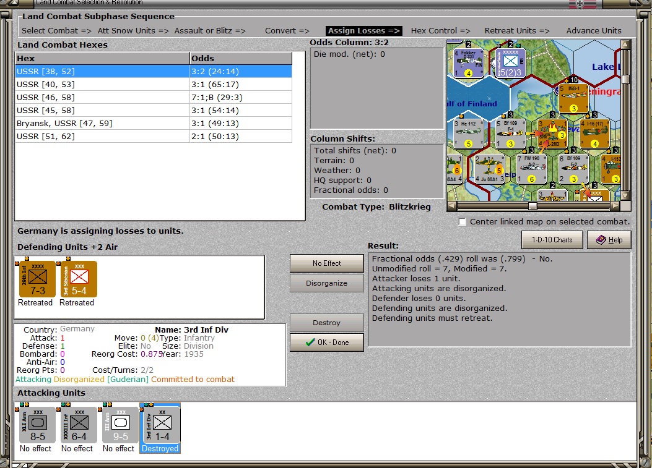The image size is (652, 468).
Task: Select the XXXIII Inf 6-4 attacking unit
Action: pyautogui.click(x=79, y=425)
